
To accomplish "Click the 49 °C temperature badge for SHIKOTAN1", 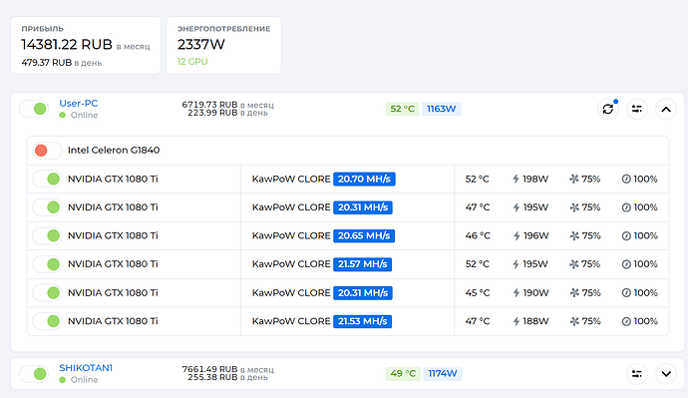I will coord(403,374).
